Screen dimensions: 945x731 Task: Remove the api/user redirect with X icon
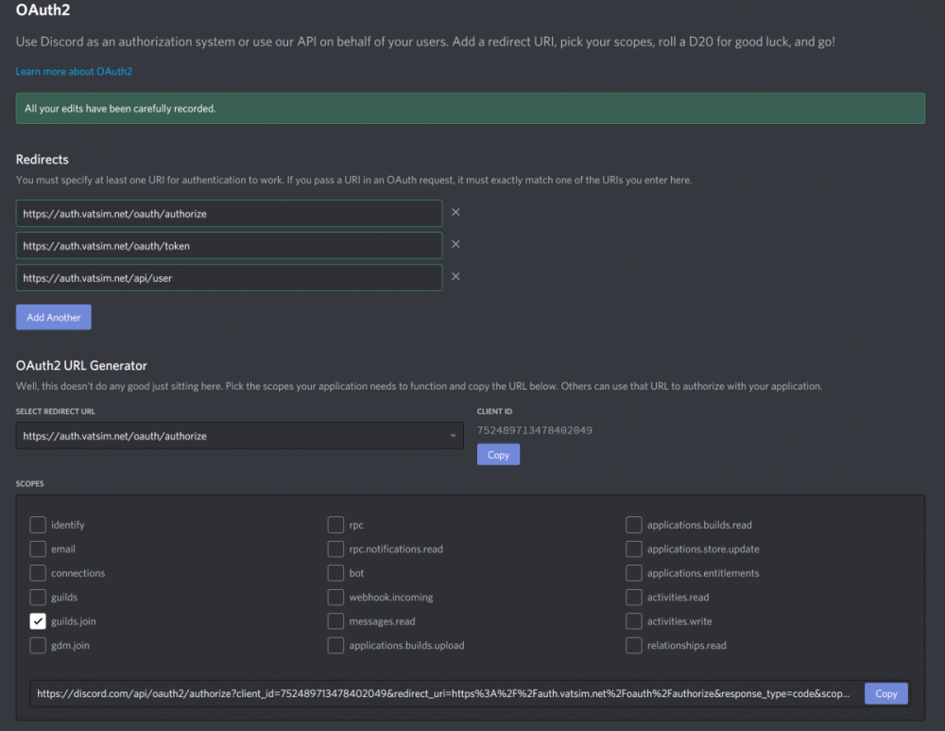455,277
